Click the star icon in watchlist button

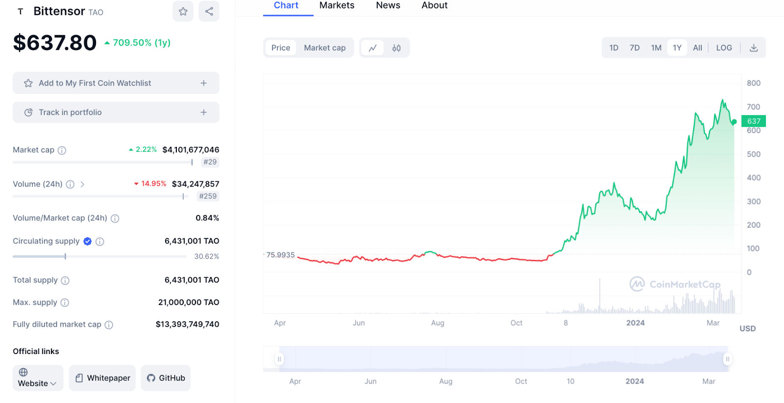click(x=28, y=83)
